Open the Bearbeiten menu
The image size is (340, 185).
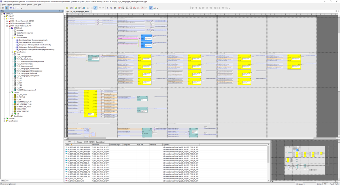click(x=16, y=5)
